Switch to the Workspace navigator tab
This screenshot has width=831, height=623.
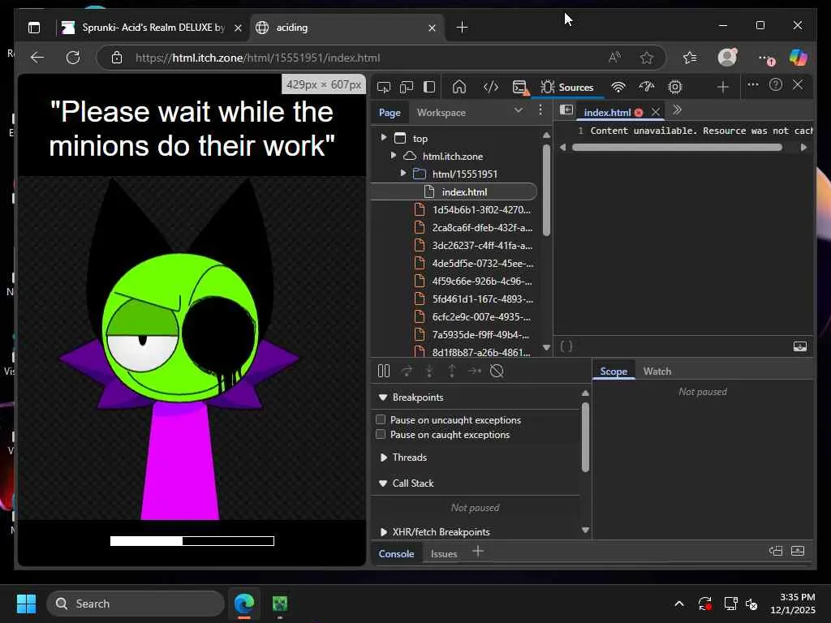[441, 113]
